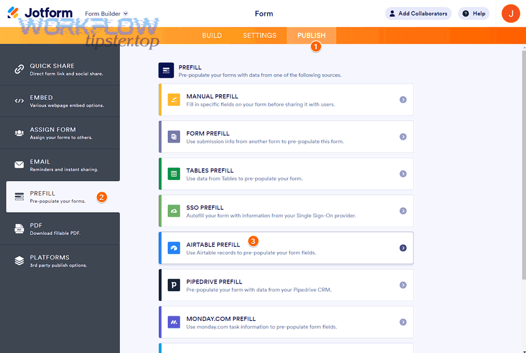Expand the Monday.com Prefill arrow
Screen dimensions: 526x353
coord(403,322)
